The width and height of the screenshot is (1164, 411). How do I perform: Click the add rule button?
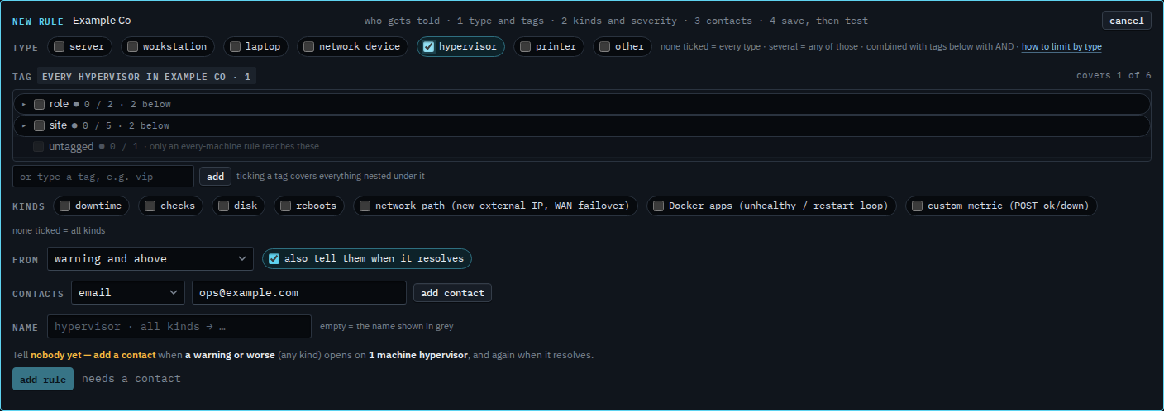(43, 379)
